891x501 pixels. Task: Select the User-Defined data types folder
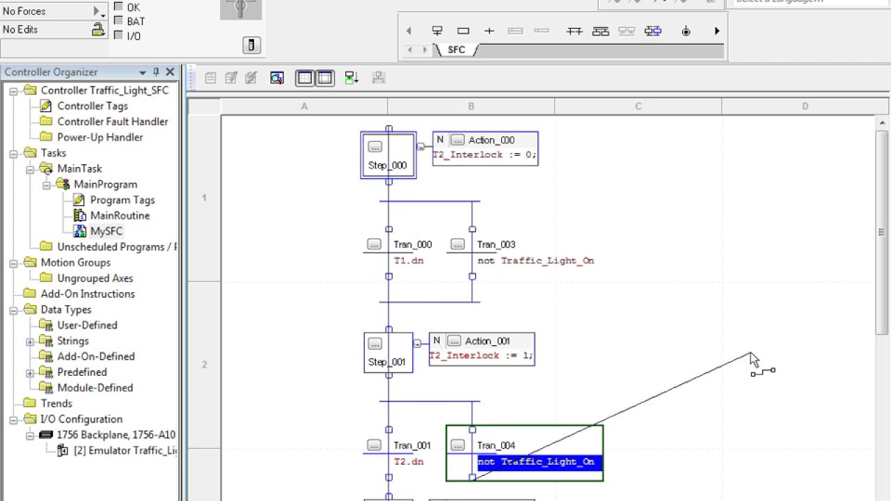(x=87, y=325)
